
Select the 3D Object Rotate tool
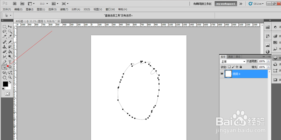pos(4,73)
